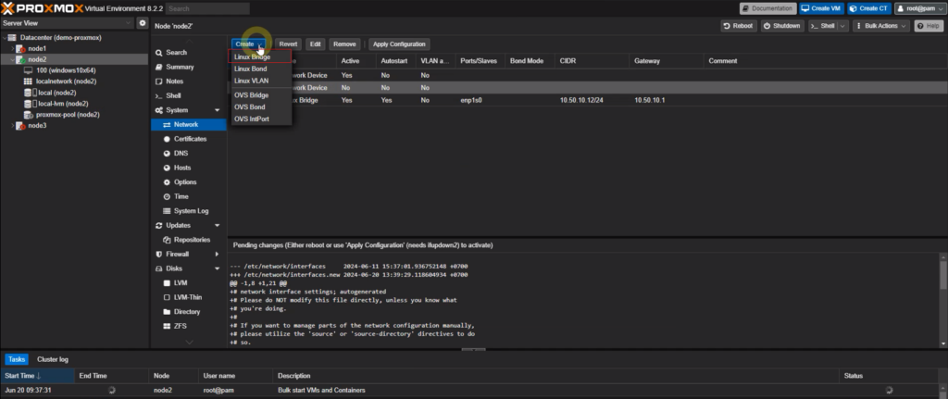
Task: Collapse node2 in server tree
Action: pyautogui.click(x=12, y=59)
